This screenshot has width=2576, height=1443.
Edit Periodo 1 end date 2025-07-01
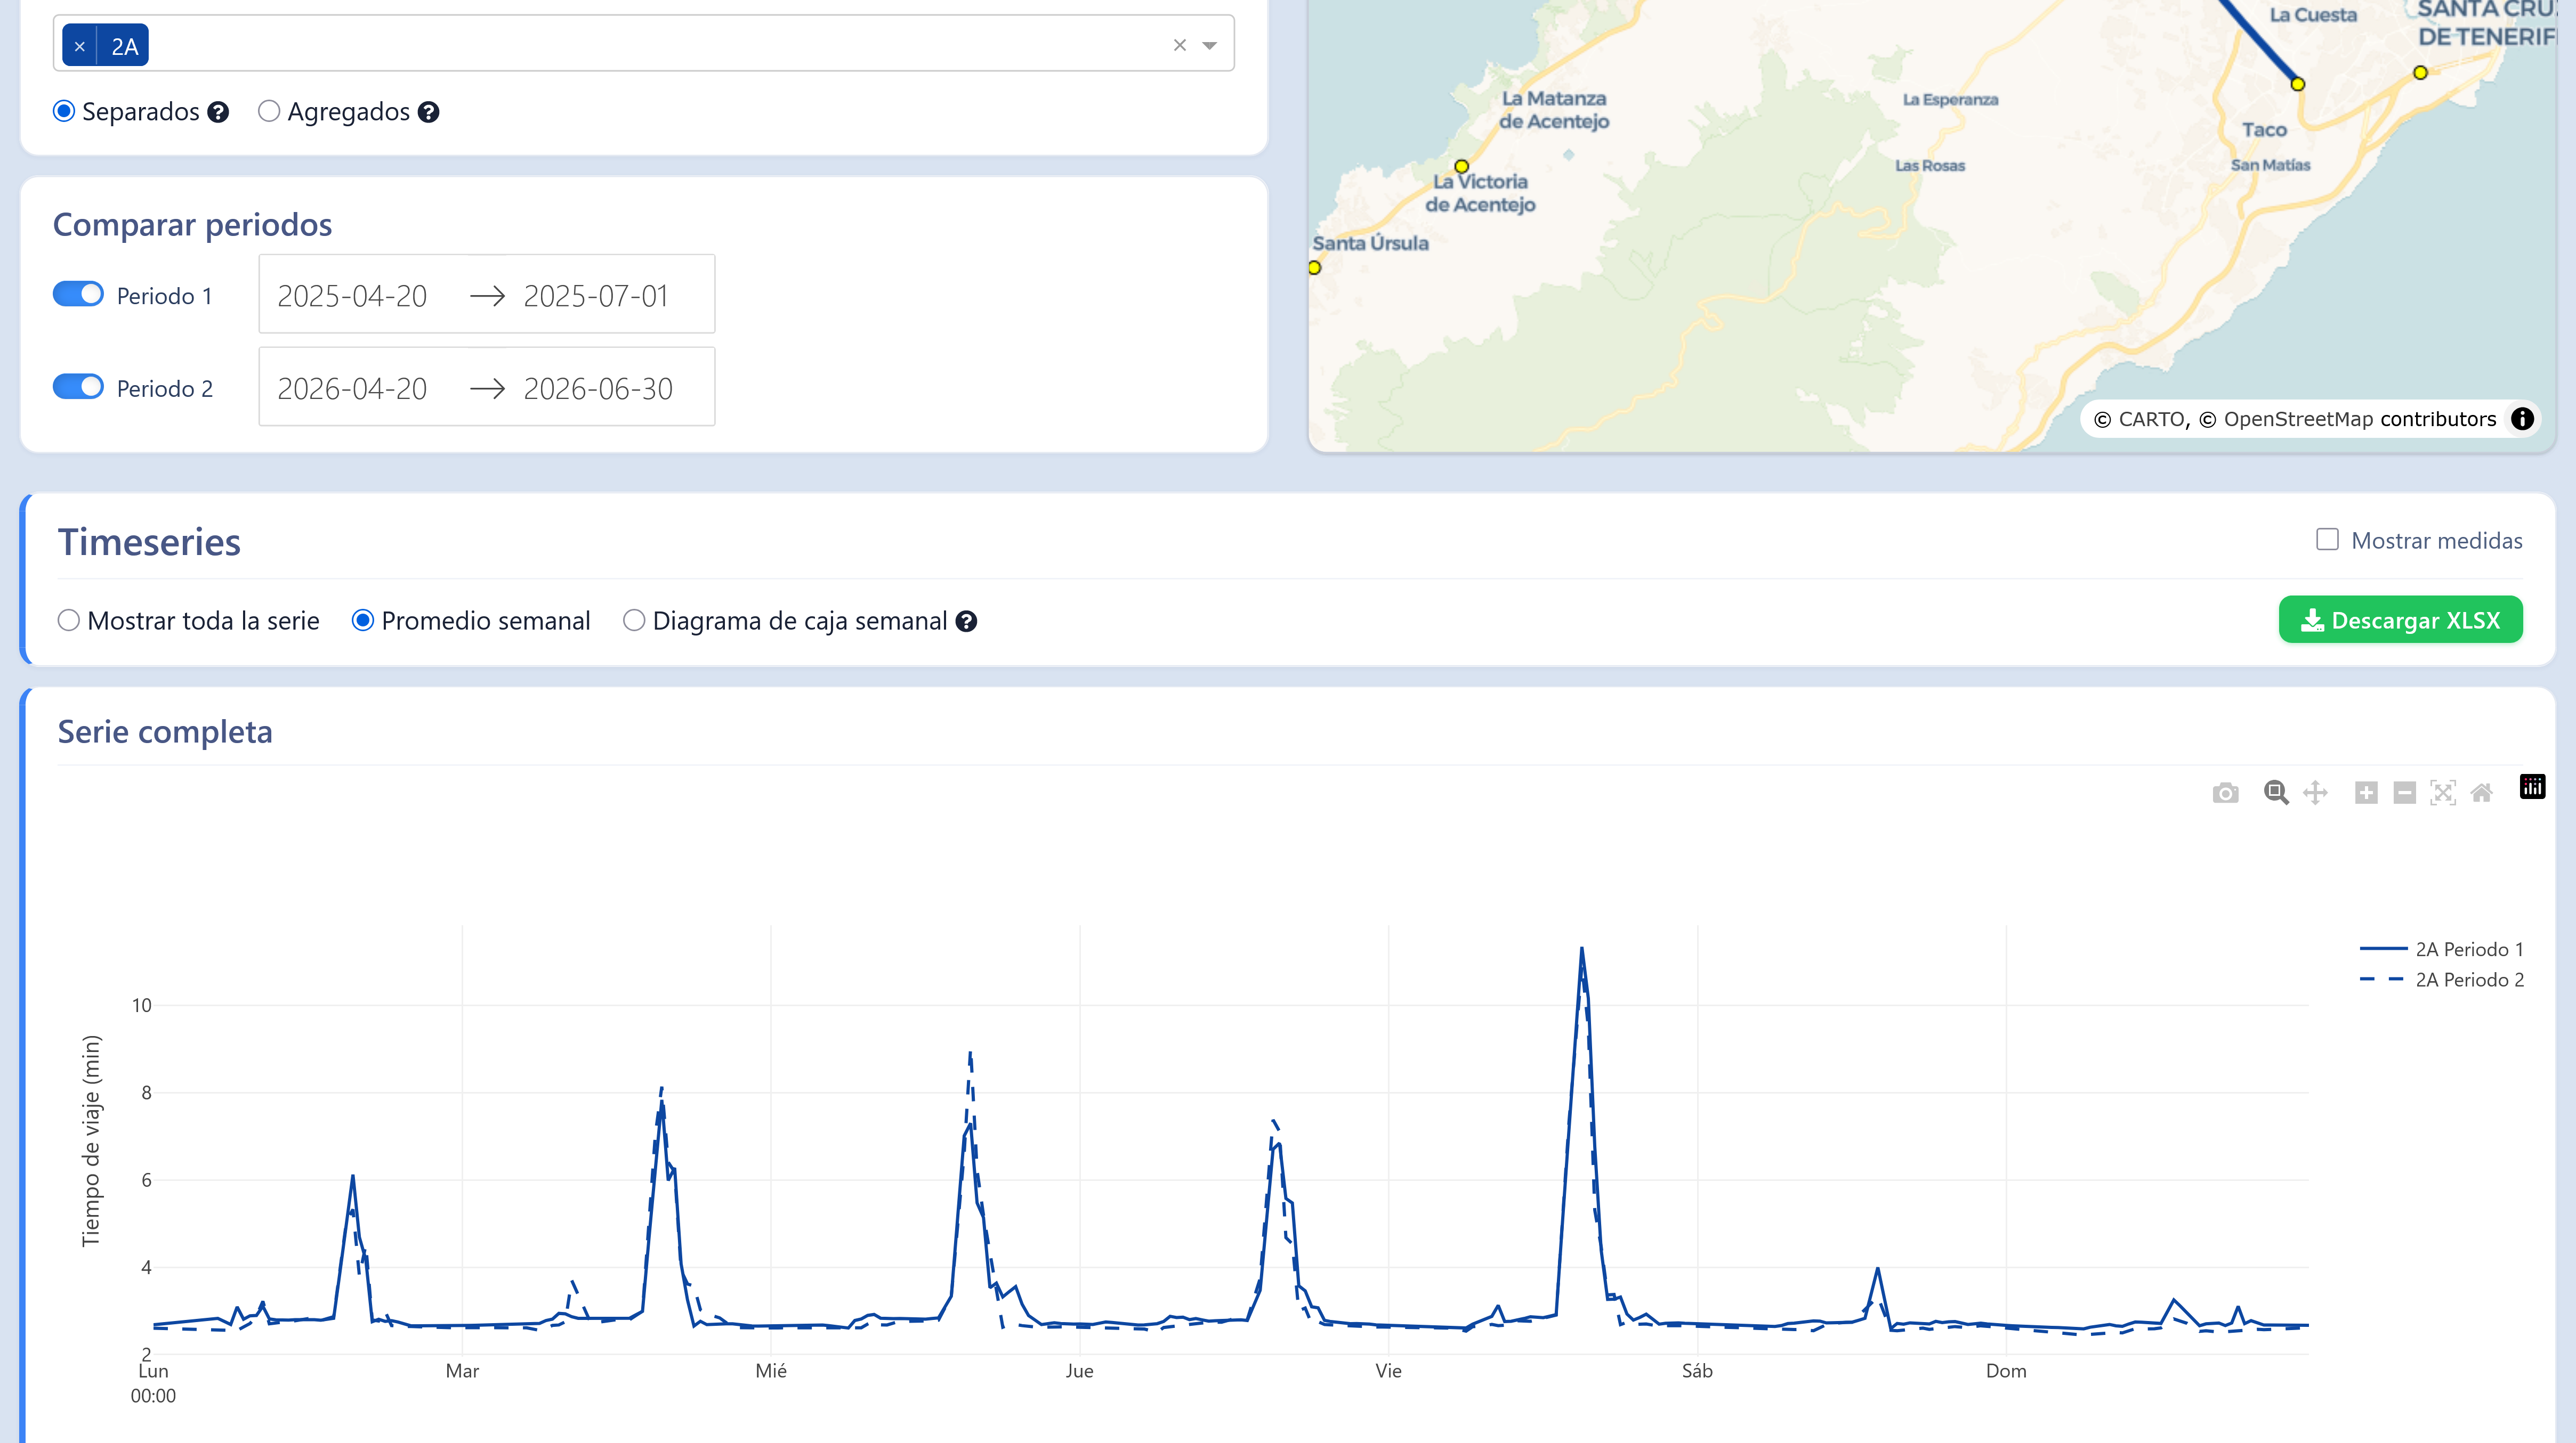tap(596, 296)
